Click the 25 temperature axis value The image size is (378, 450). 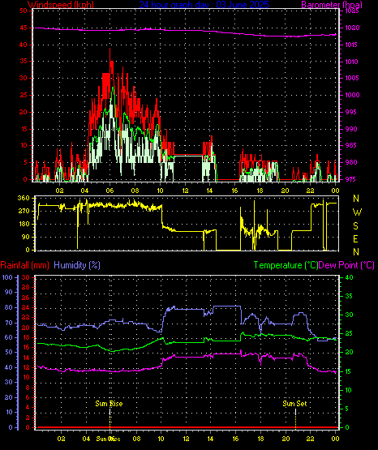pyautogui.click(x=349, y=333)
